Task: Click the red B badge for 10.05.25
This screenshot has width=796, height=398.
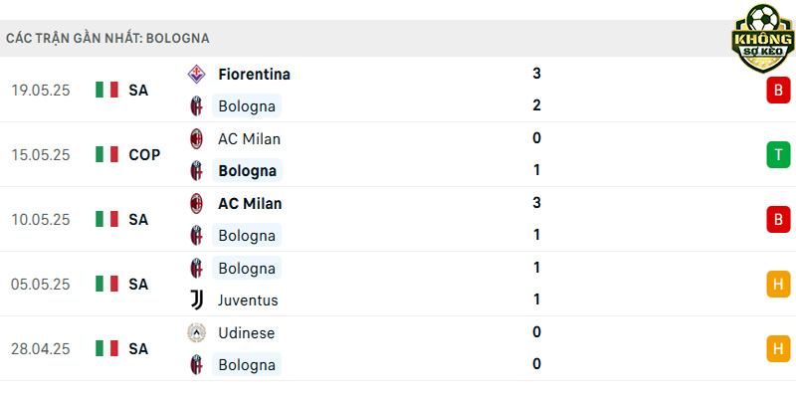Action: (x=778, y=220)
